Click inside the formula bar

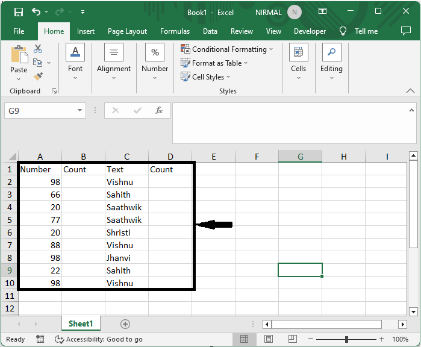290,123
